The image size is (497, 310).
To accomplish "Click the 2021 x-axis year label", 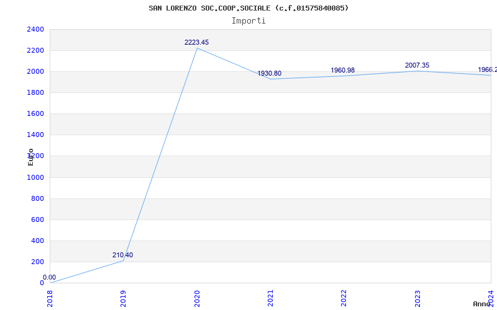I will pos(270,299).
